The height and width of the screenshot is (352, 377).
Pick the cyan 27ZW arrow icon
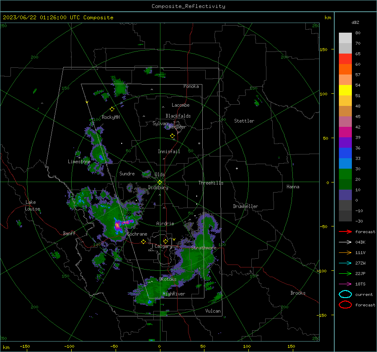(345, 263)
